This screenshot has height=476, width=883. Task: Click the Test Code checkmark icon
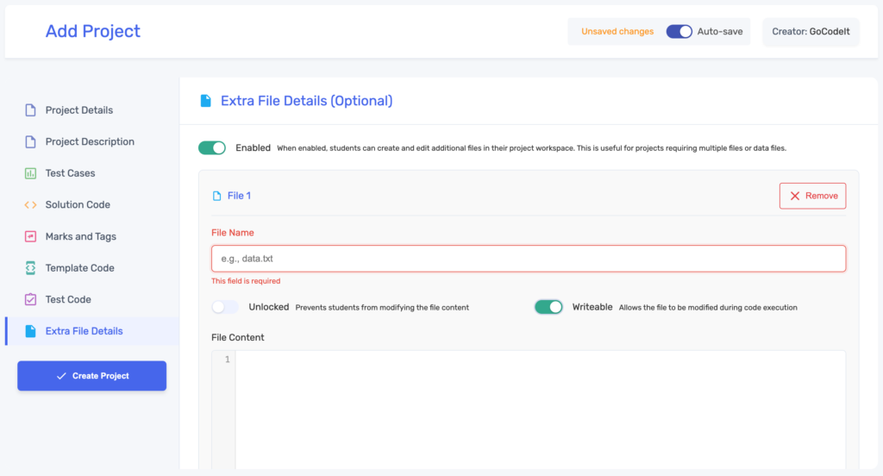30,299
